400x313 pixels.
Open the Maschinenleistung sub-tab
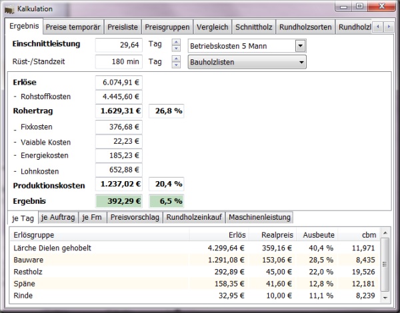[259, 217]
